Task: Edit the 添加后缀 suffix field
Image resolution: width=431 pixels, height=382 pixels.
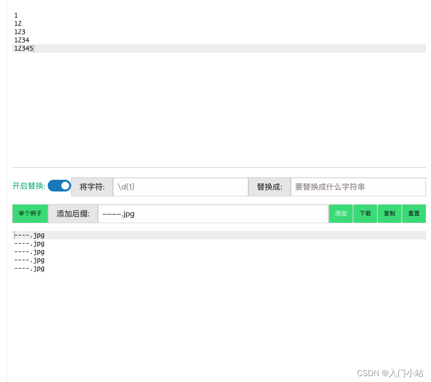Action: point(213,214)
